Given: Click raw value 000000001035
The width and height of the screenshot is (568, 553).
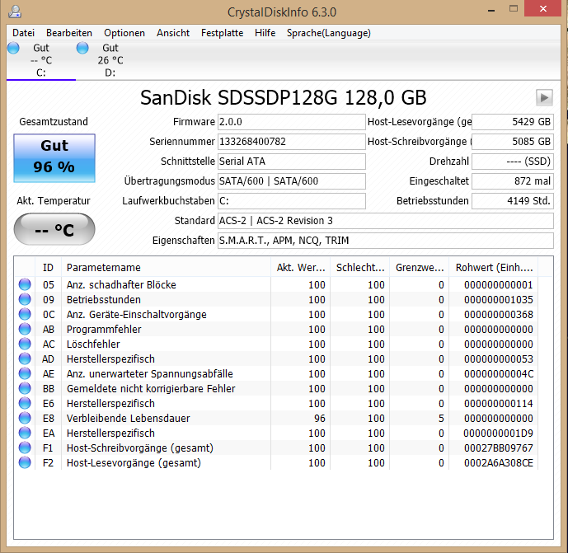Looking at the screenshot, I should pos(499,300).
